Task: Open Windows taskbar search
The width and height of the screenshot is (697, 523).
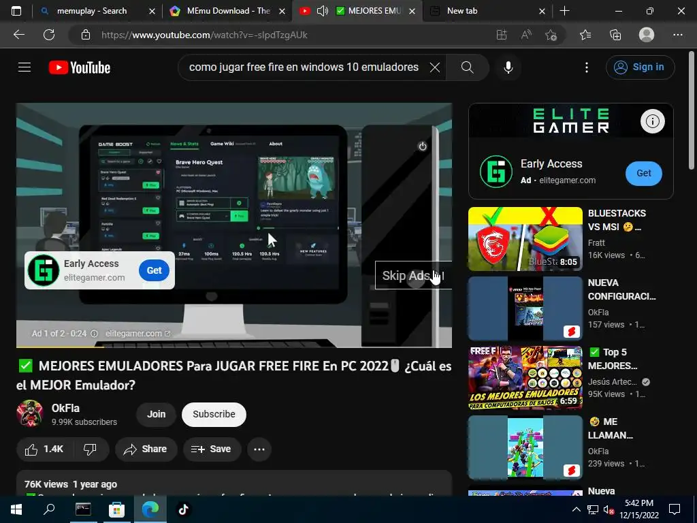Action: point(49,509)
